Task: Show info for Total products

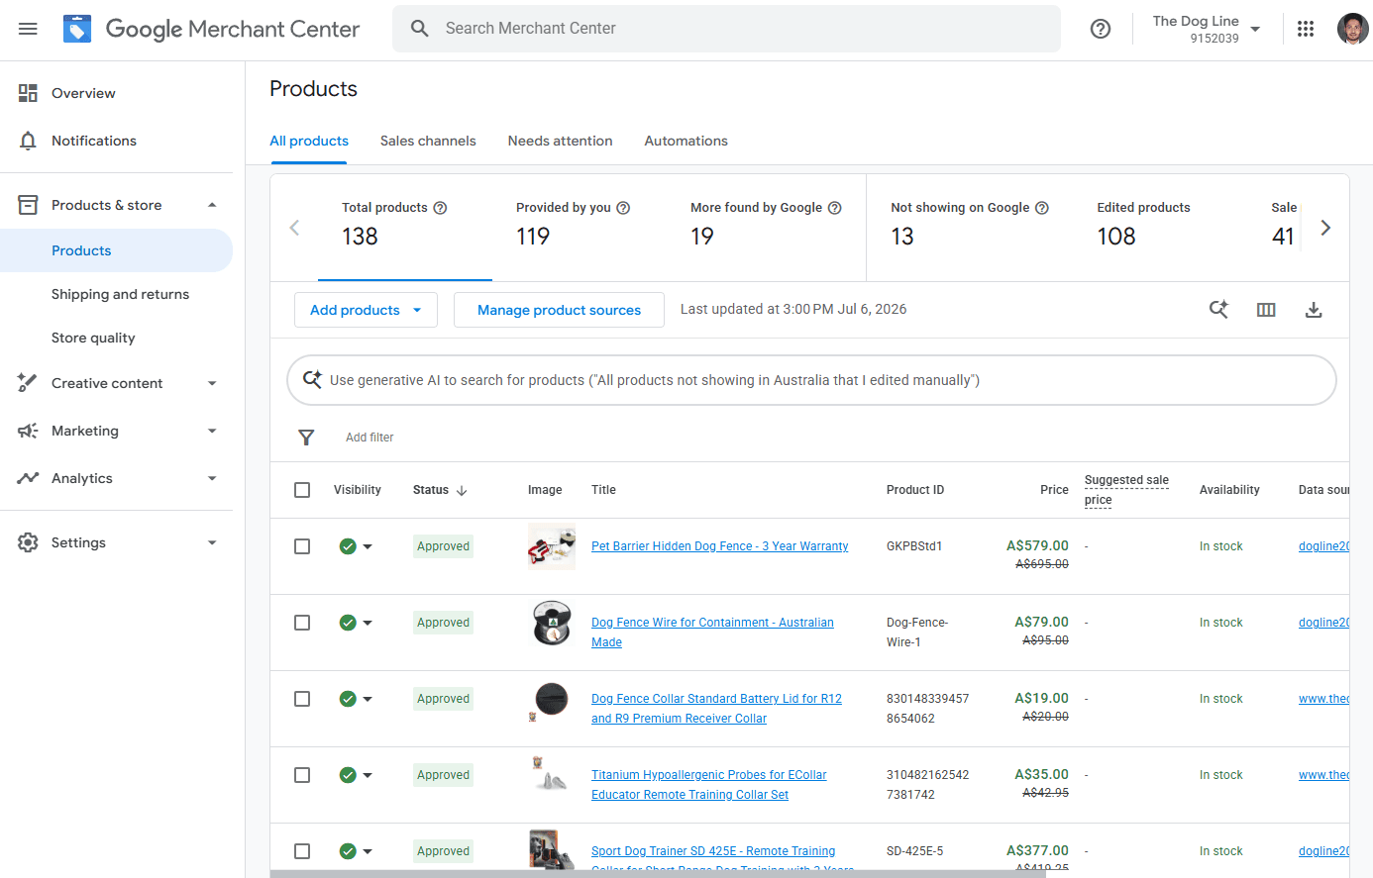Action: click(x=441, y=208)
